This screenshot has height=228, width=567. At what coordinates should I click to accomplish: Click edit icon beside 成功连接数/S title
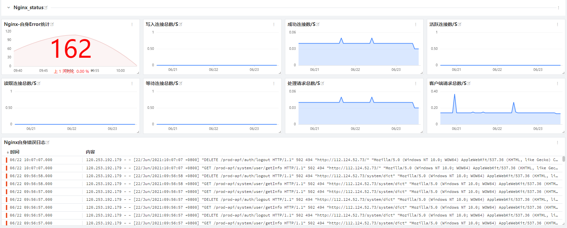(318, 24)
